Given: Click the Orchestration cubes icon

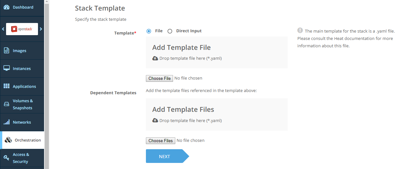Looking at the screenshot, I should coord(8,140).
